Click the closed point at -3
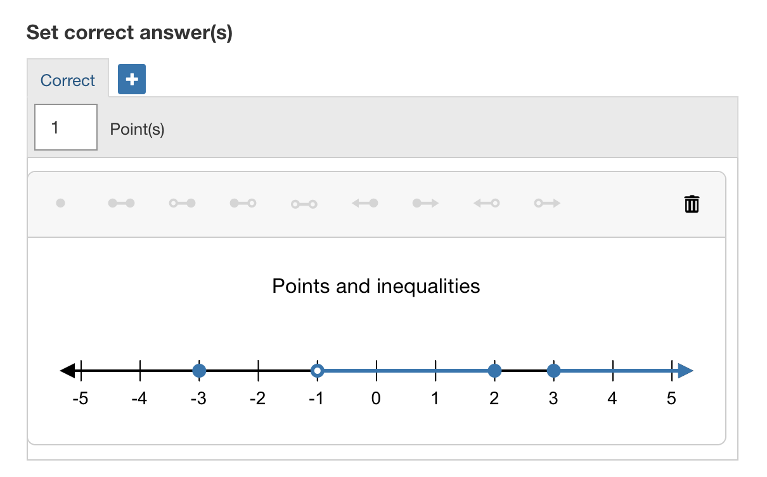767x477 pixels. tap(199, 371)
